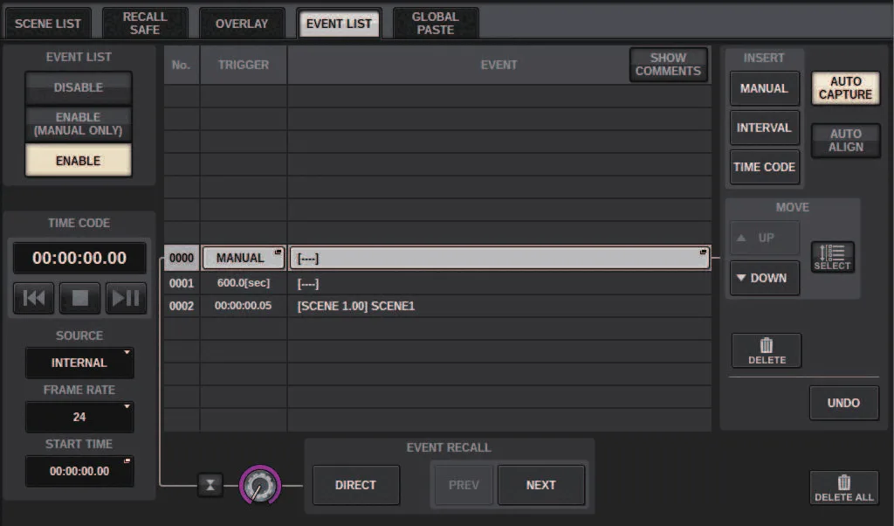Screen dimensions: 894x526
Task: Insert an INTERVAL event
Action: click(x=764, y=128)
